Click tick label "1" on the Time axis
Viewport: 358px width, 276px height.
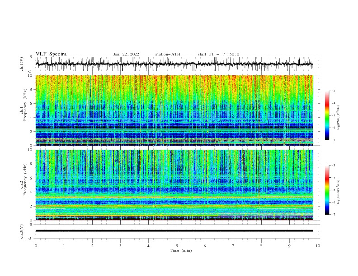(x=64, y=246)
